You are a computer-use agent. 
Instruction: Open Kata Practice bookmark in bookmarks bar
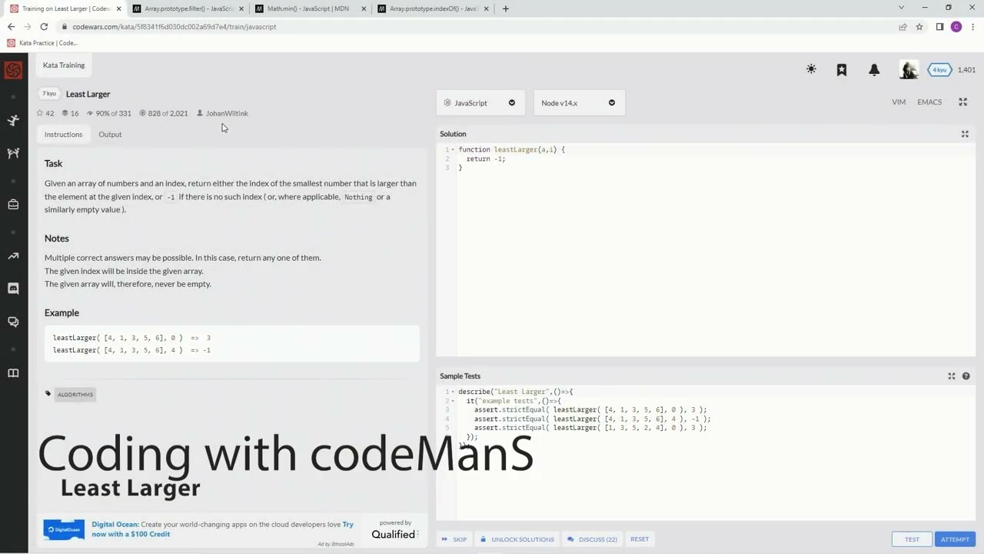click(42, 43)
